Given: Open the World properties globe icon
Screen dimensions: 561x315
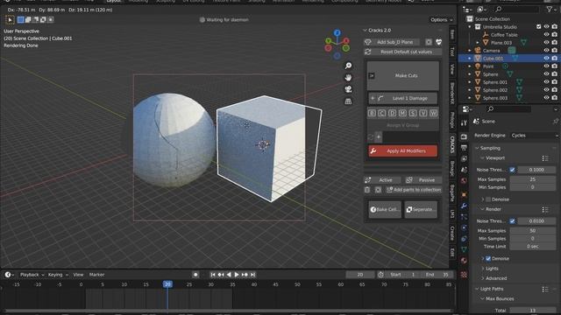Looking at the screenshot, I should (x=464, y=181).
